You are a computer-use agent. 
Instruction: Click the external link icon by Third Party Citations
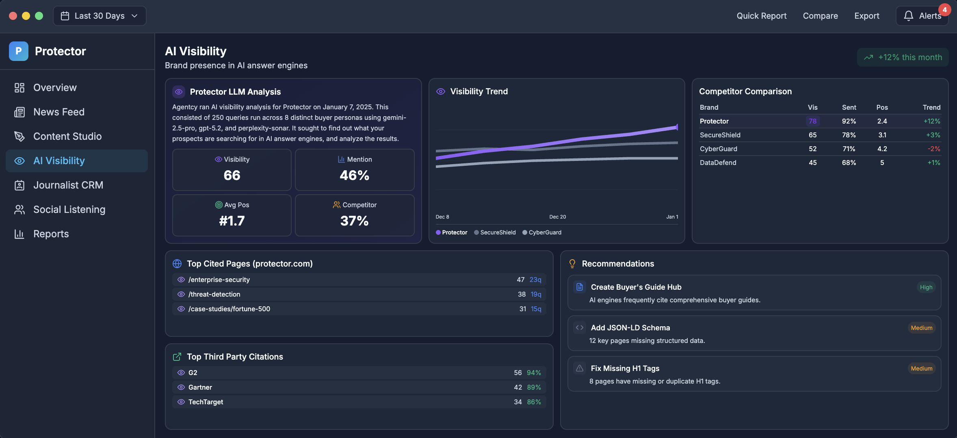point(177,357)
